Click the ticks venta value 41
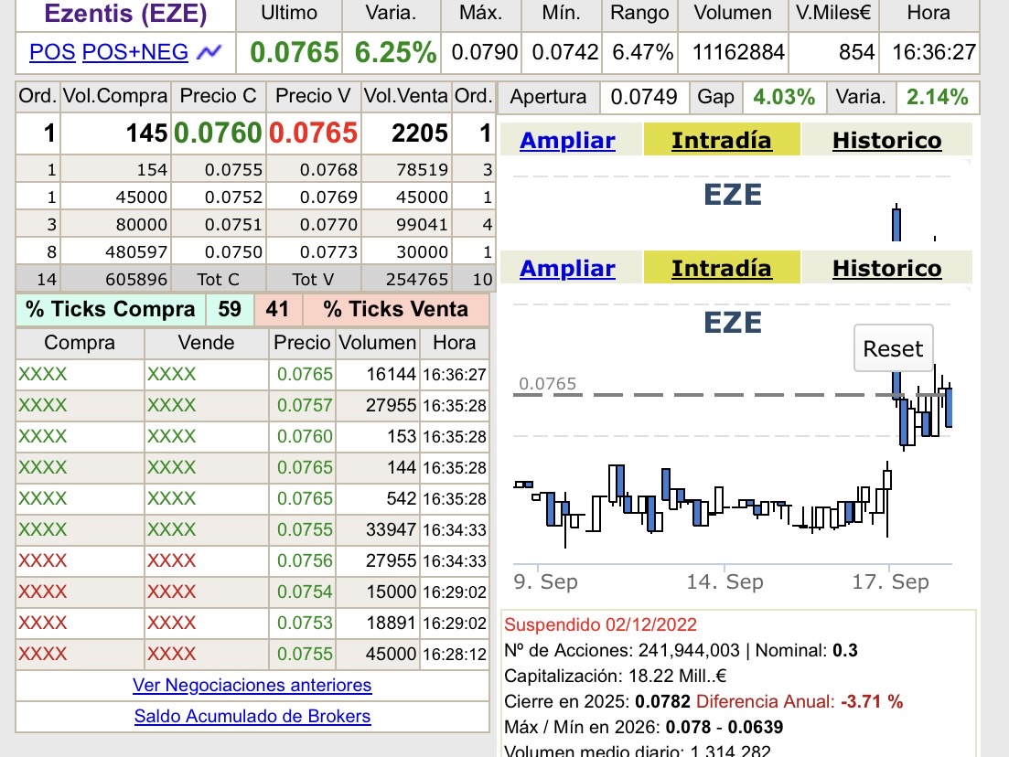 click(x=277, y=309)
